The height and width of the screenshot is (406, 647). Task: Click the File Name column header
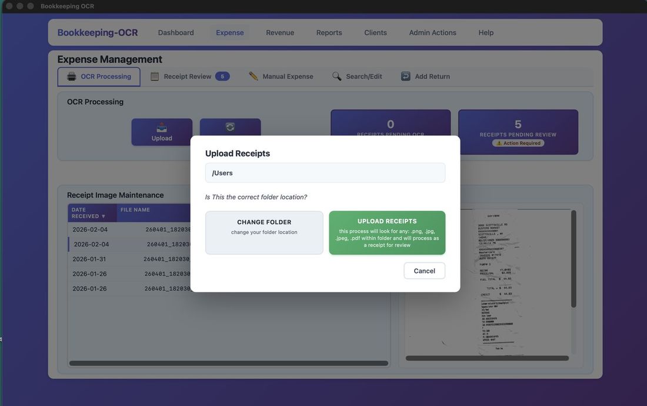[135, 209]
